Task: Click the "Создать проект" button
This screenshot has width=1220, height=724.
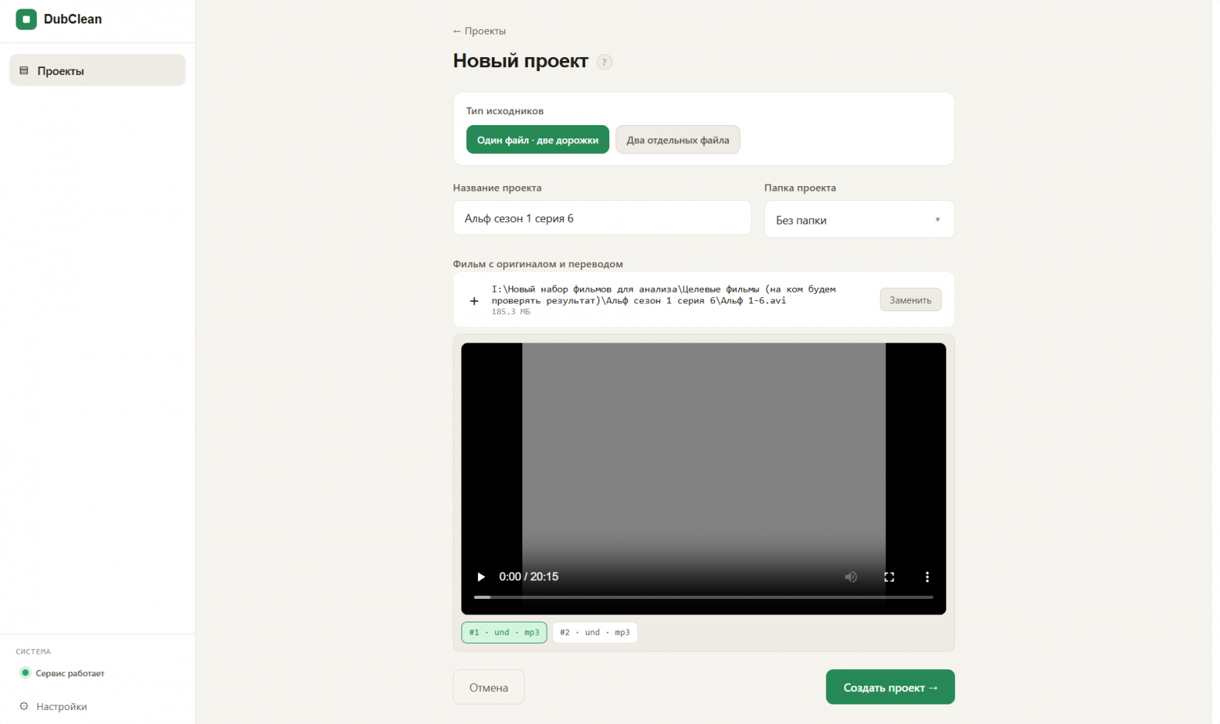Action: tap(890, 687)
